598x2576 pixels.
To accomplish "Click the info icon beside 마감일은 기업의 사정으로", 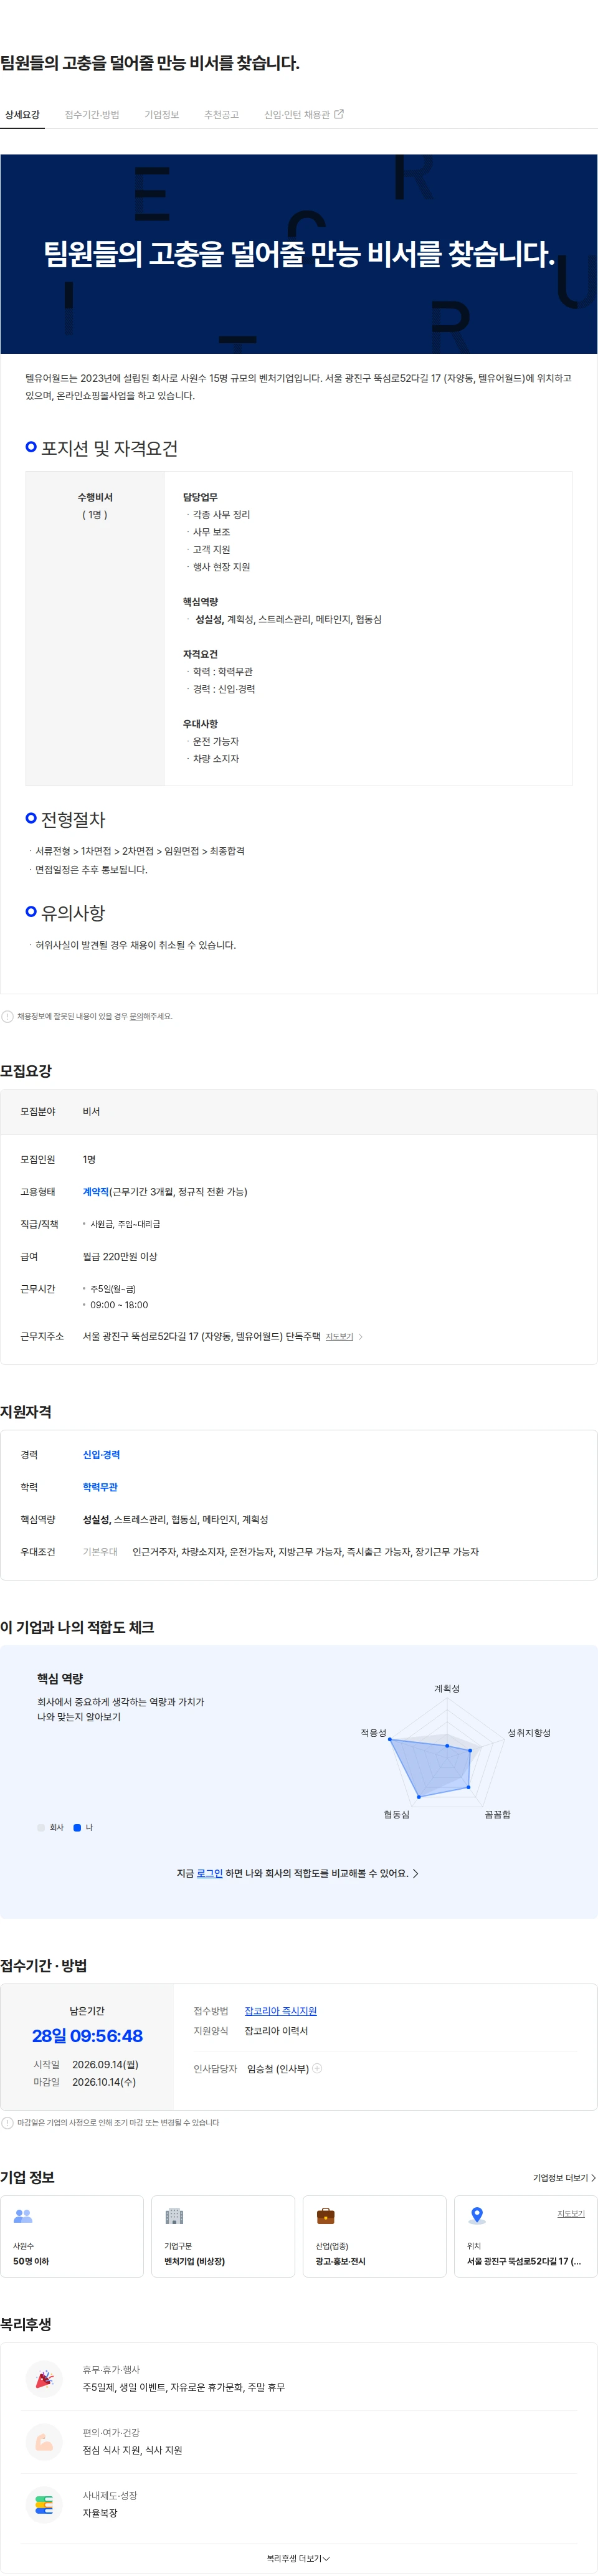I will point(7,2122).
